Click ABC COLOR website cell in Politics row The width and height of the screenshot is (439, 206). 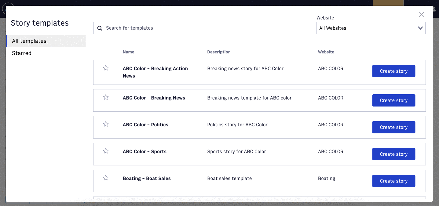(331, 125)
